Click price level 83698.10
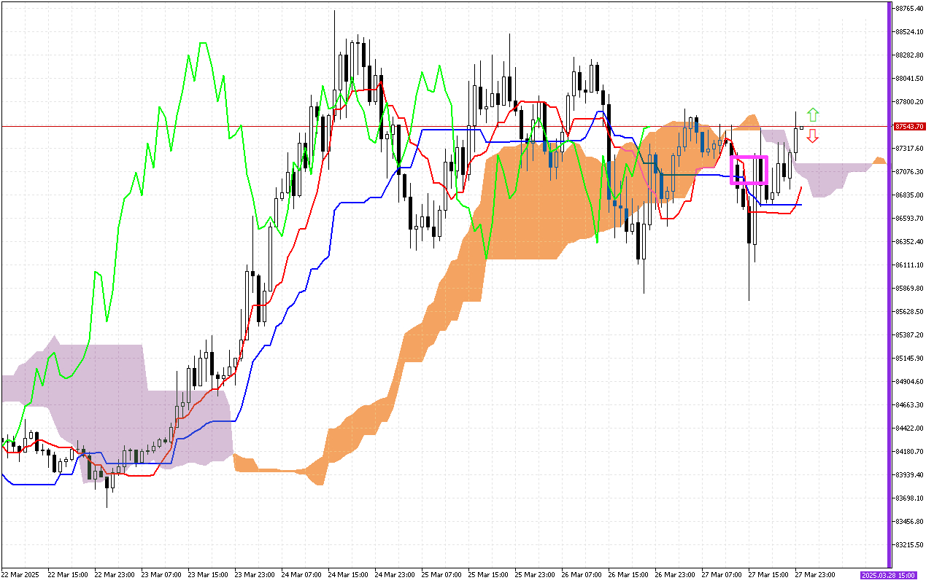Screen dimensions: 934x583 click(x=909, y=498)
